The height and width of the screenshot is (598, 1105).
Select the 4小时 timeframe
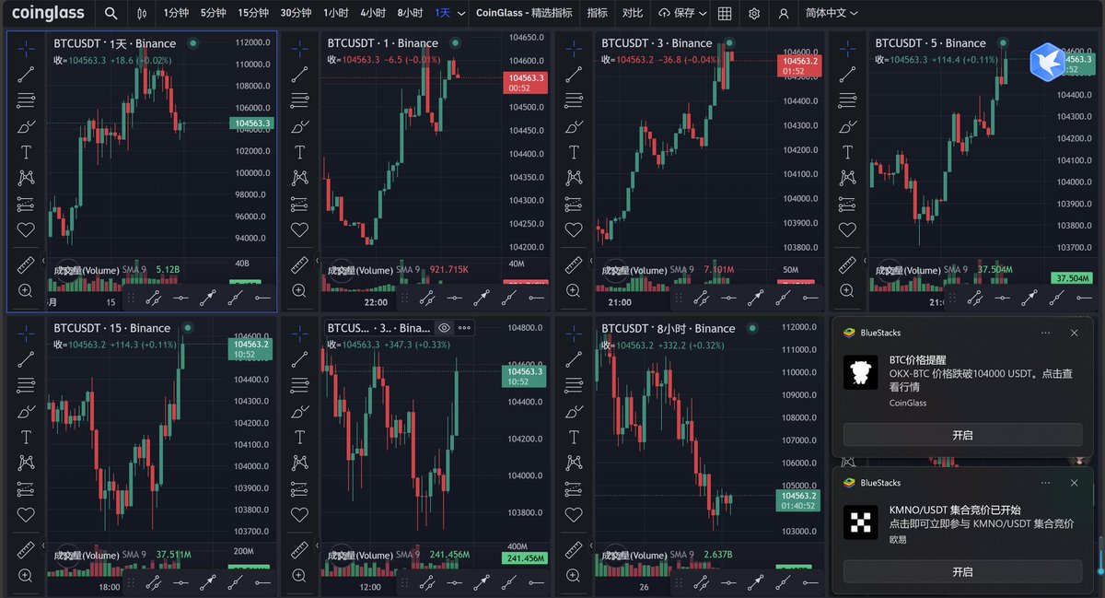pos(373,14)
